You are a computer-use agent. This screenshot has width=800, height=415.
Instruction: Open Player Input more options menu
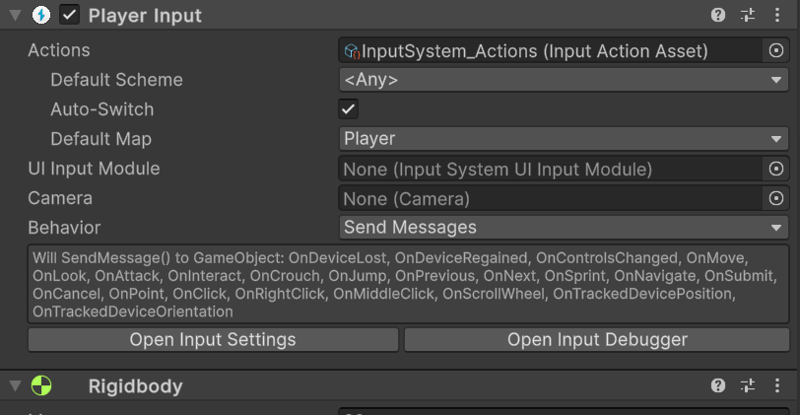[775, 15]
